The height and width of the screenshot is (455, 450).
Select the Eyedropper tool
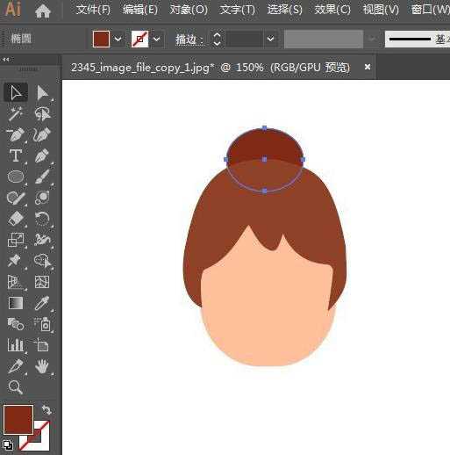tap(42, 303)
